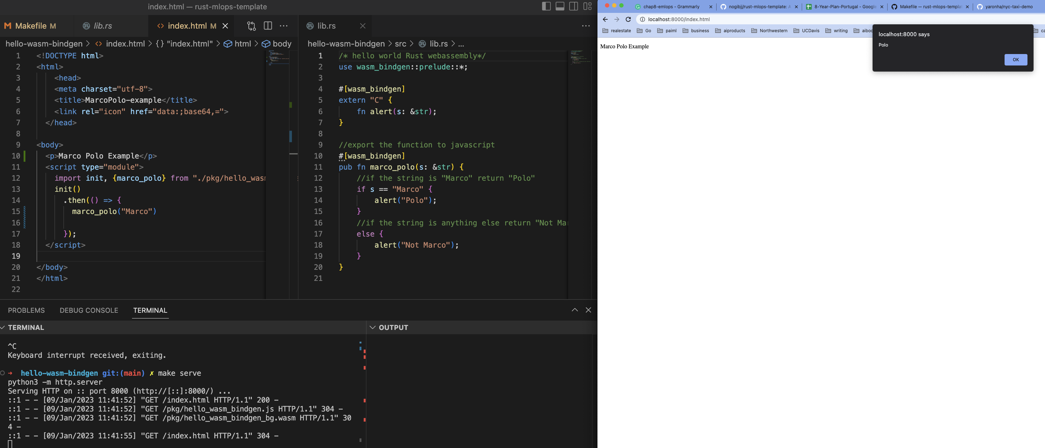Click marco_polo("Marco") call in index.html
This screenshot has height=448, width=1045.
click(114, 211)
